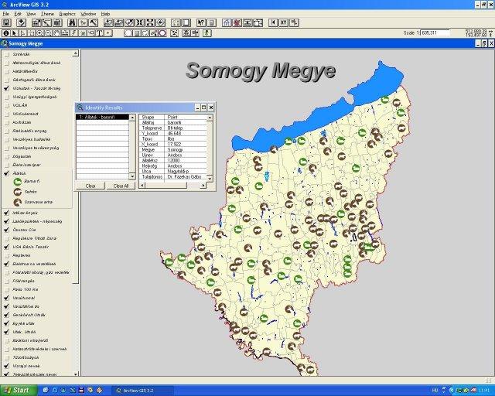Click the Baromfi green legend symbol
495x396 pixels.
tap(17, 182)
